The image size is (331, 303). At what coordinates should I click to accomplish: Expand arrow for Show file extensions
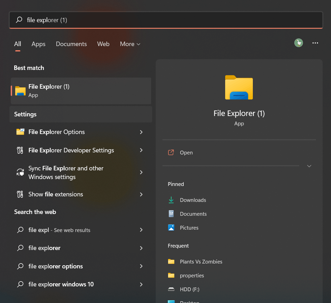point(141,194)
